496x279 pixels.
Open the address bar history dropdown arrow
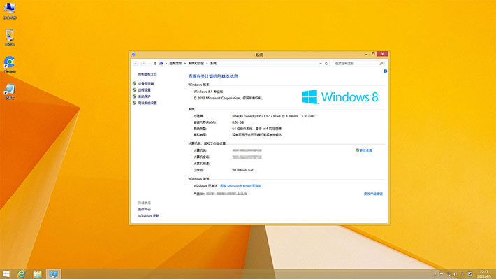coord(321,64)
